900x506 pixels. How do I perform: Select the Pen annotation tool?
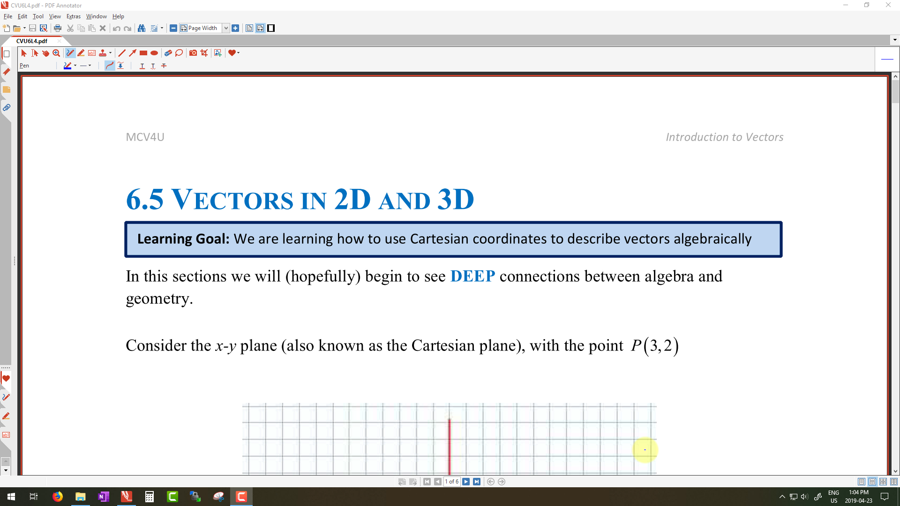pos(70,53)
